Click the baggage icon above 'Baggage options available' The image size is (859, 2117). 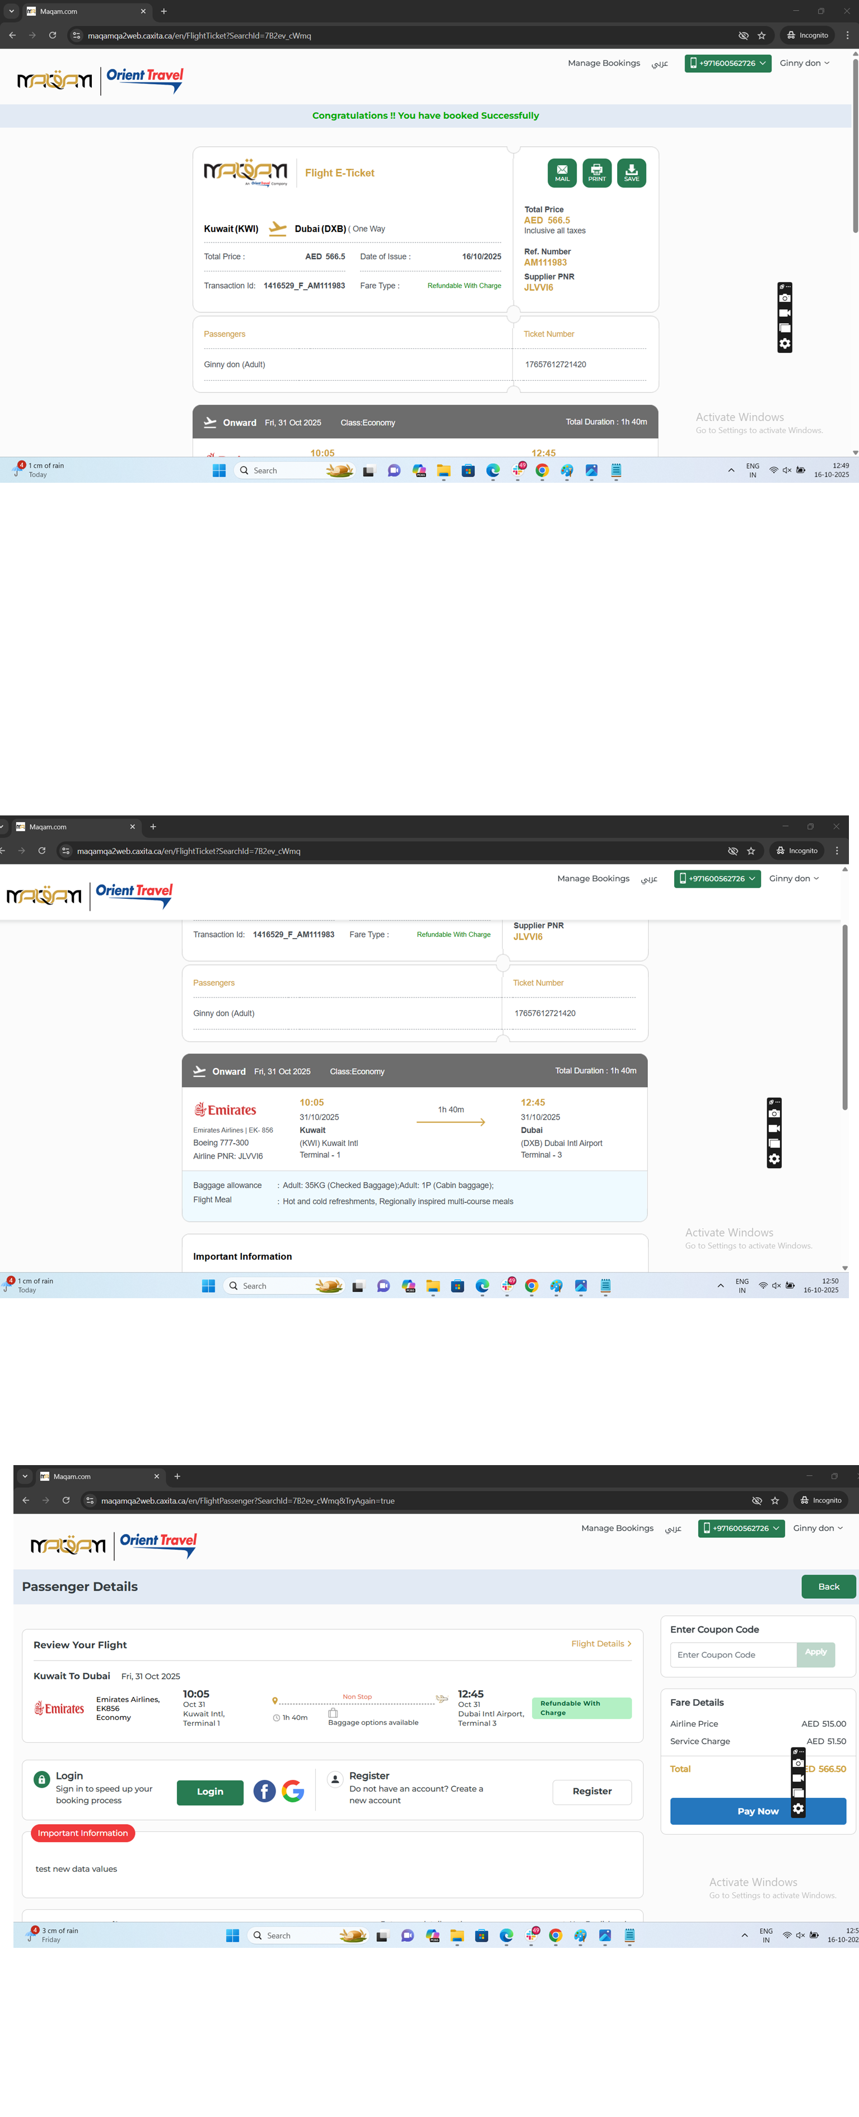coord(333,1713)
